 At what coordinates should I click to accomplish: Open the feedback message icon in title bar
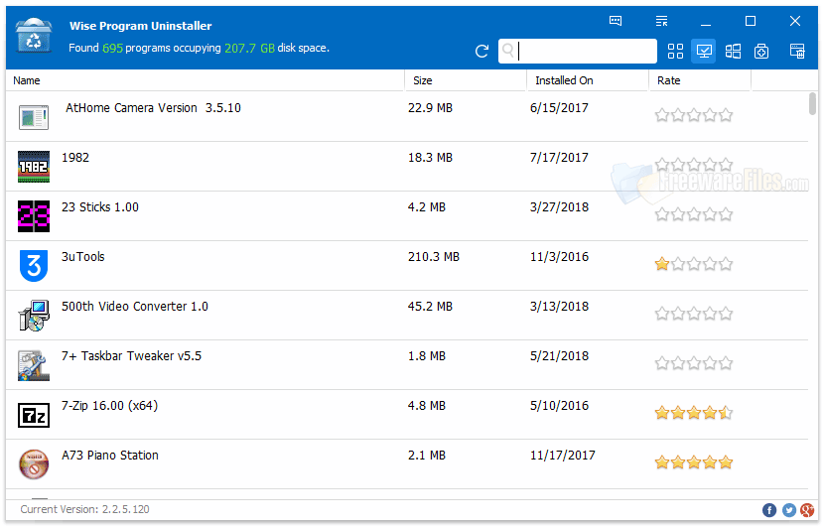pos(616,21)
